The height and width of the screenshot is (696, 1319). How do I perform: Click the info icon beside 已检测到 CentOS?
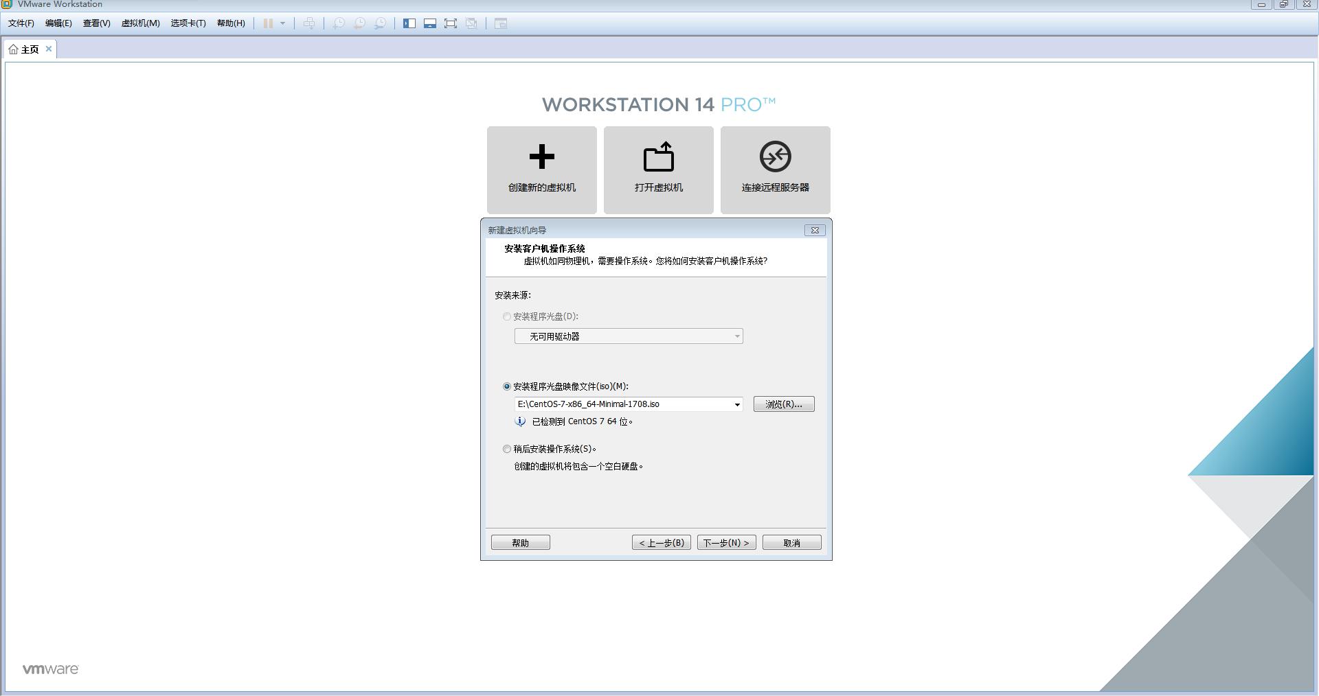click(x=520, y=421)
